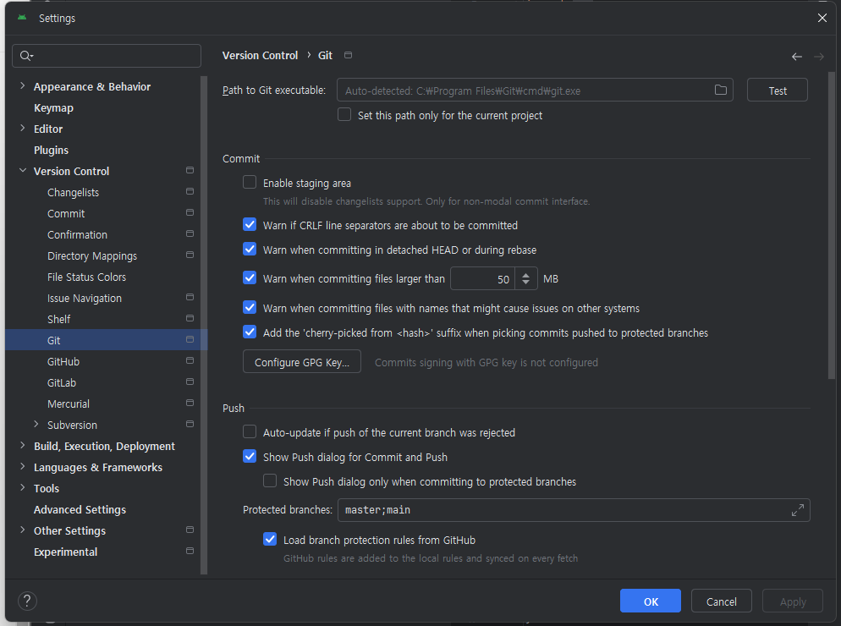The width and height of the screenshot is (841, 626).
Task: Click the Path to Git executable field
Action: point(535,91)
